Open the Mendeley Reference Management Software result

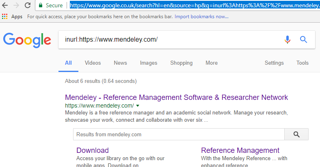point(176,97)
